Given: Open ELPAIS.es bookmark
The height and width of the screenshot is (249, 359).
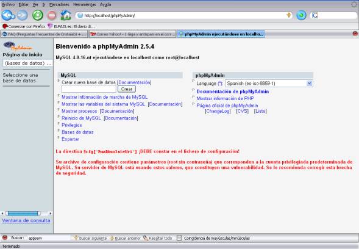Looking at the screenshot, I should [71, 26].
